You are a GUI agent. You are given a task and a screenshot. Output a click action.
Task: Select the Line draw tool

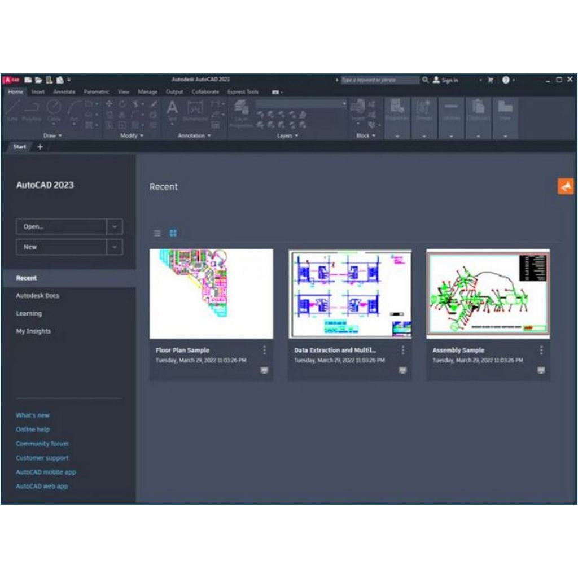[x=12, y=111]
